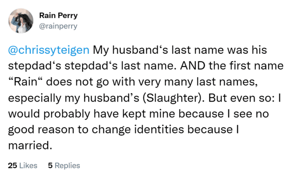Click the phrase stepdad's stepdad's
The width and height of the screenshot is (292, 187).
click(x=63, y=66)
